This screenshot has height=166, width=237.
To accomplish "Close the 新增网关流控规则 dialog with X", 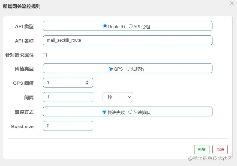I will click(232, 3).
